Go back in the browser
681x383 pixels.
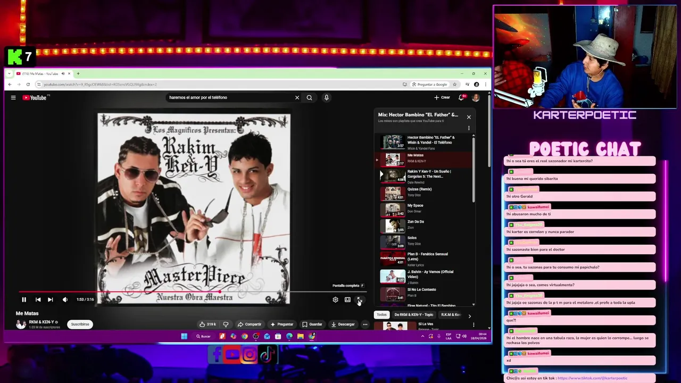click(10, 85)
